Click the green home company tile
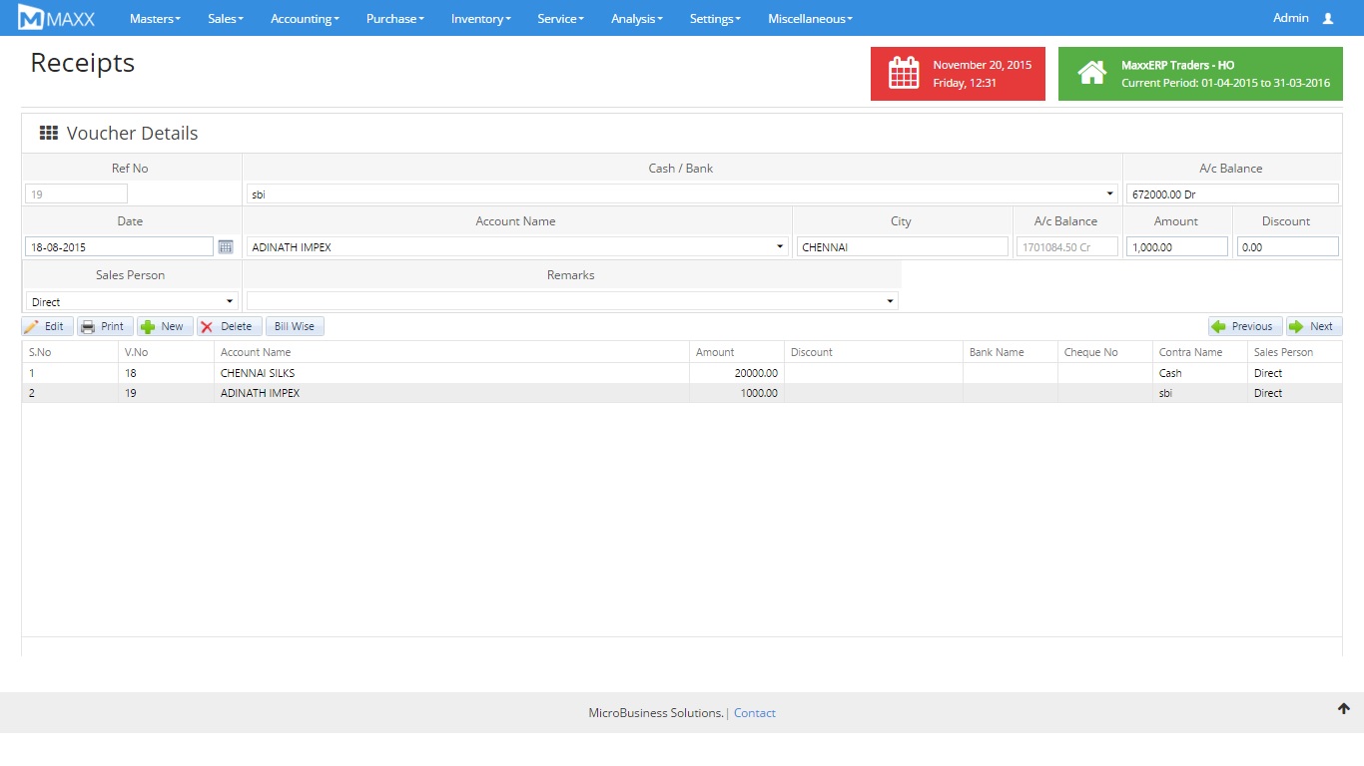1364x766 pixels. coord(1199,74)
